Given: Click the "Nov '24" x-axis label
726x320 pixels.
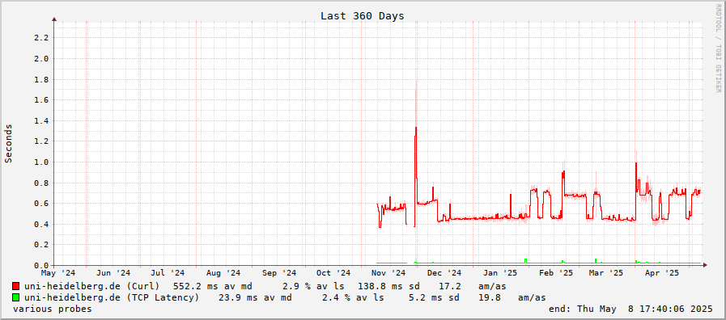Looking at the screenshot, I should (x=389, y=273).
